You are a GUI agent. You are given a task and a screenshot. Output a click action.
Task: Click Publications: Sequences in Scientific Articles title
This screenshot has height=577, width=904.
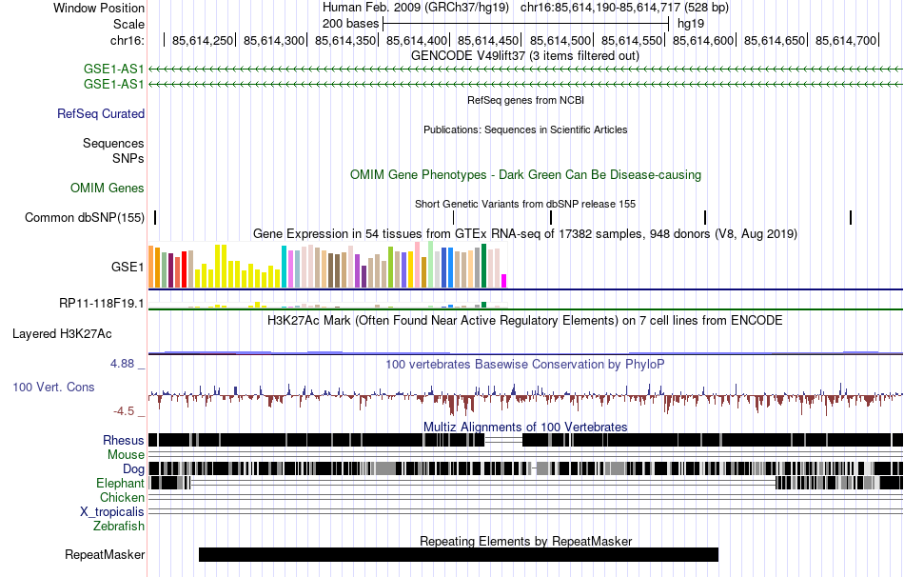click(525, 129)
